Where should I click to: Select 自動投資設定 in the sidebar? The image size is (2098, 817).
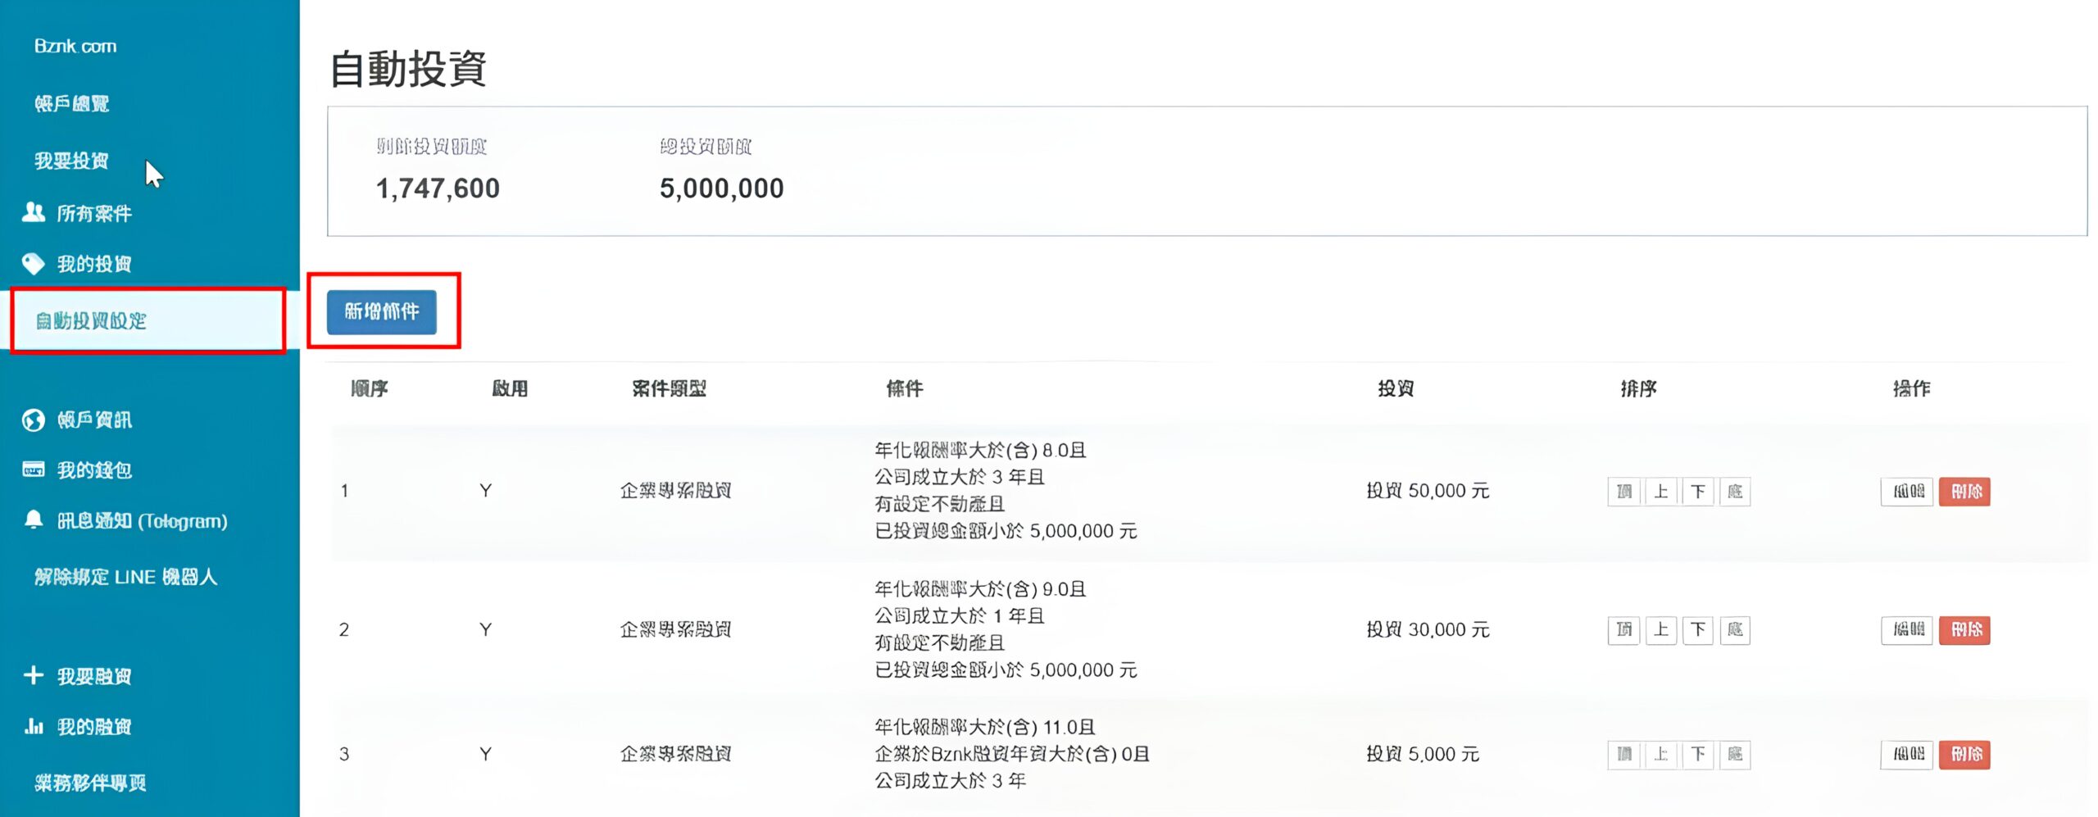tap(91, 320)
